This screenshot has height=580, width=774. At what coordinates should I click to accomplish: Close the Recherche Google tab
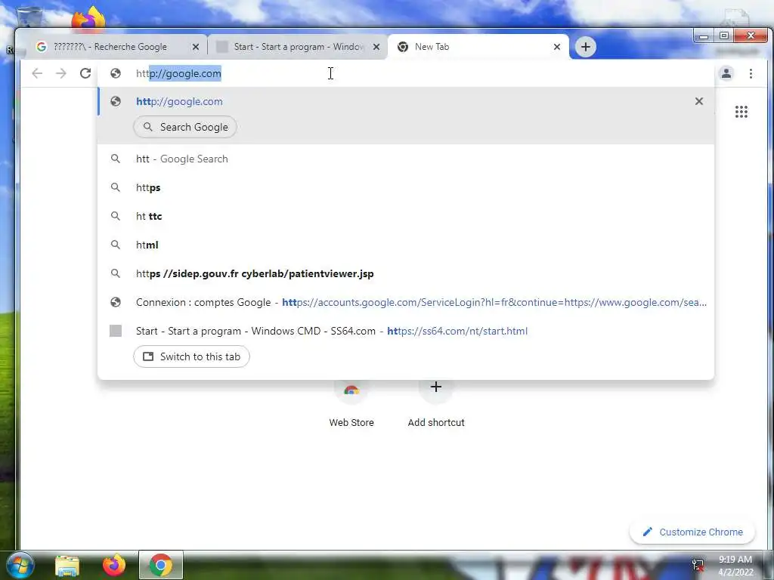click(x=196, y=47)
